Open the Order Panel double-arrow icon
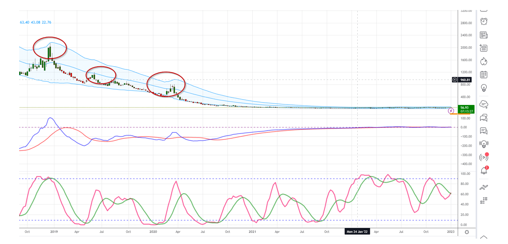 (x=483, y=187)
